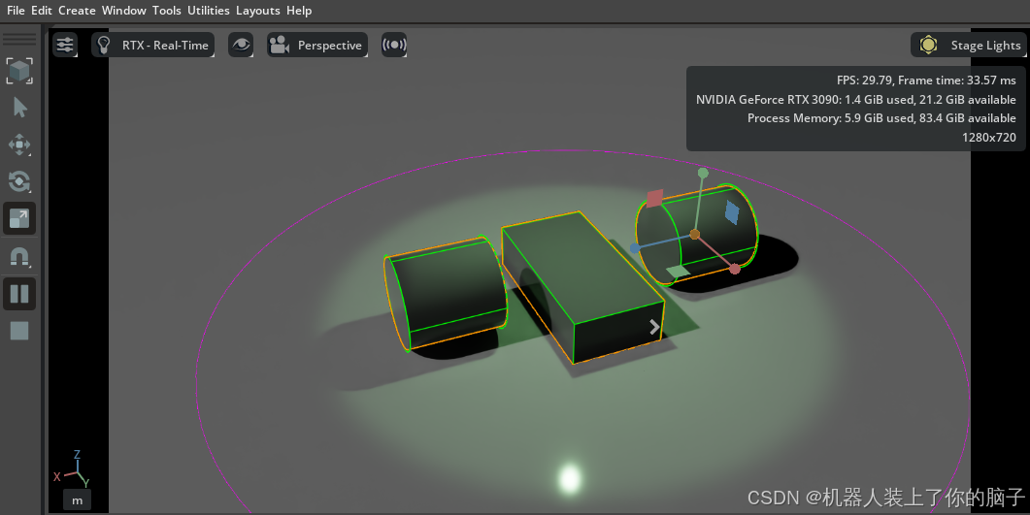Toggle the Snap magnet tool
Image resolution: width=1030 pixels, height=515 pixels.
click(19, 256)
